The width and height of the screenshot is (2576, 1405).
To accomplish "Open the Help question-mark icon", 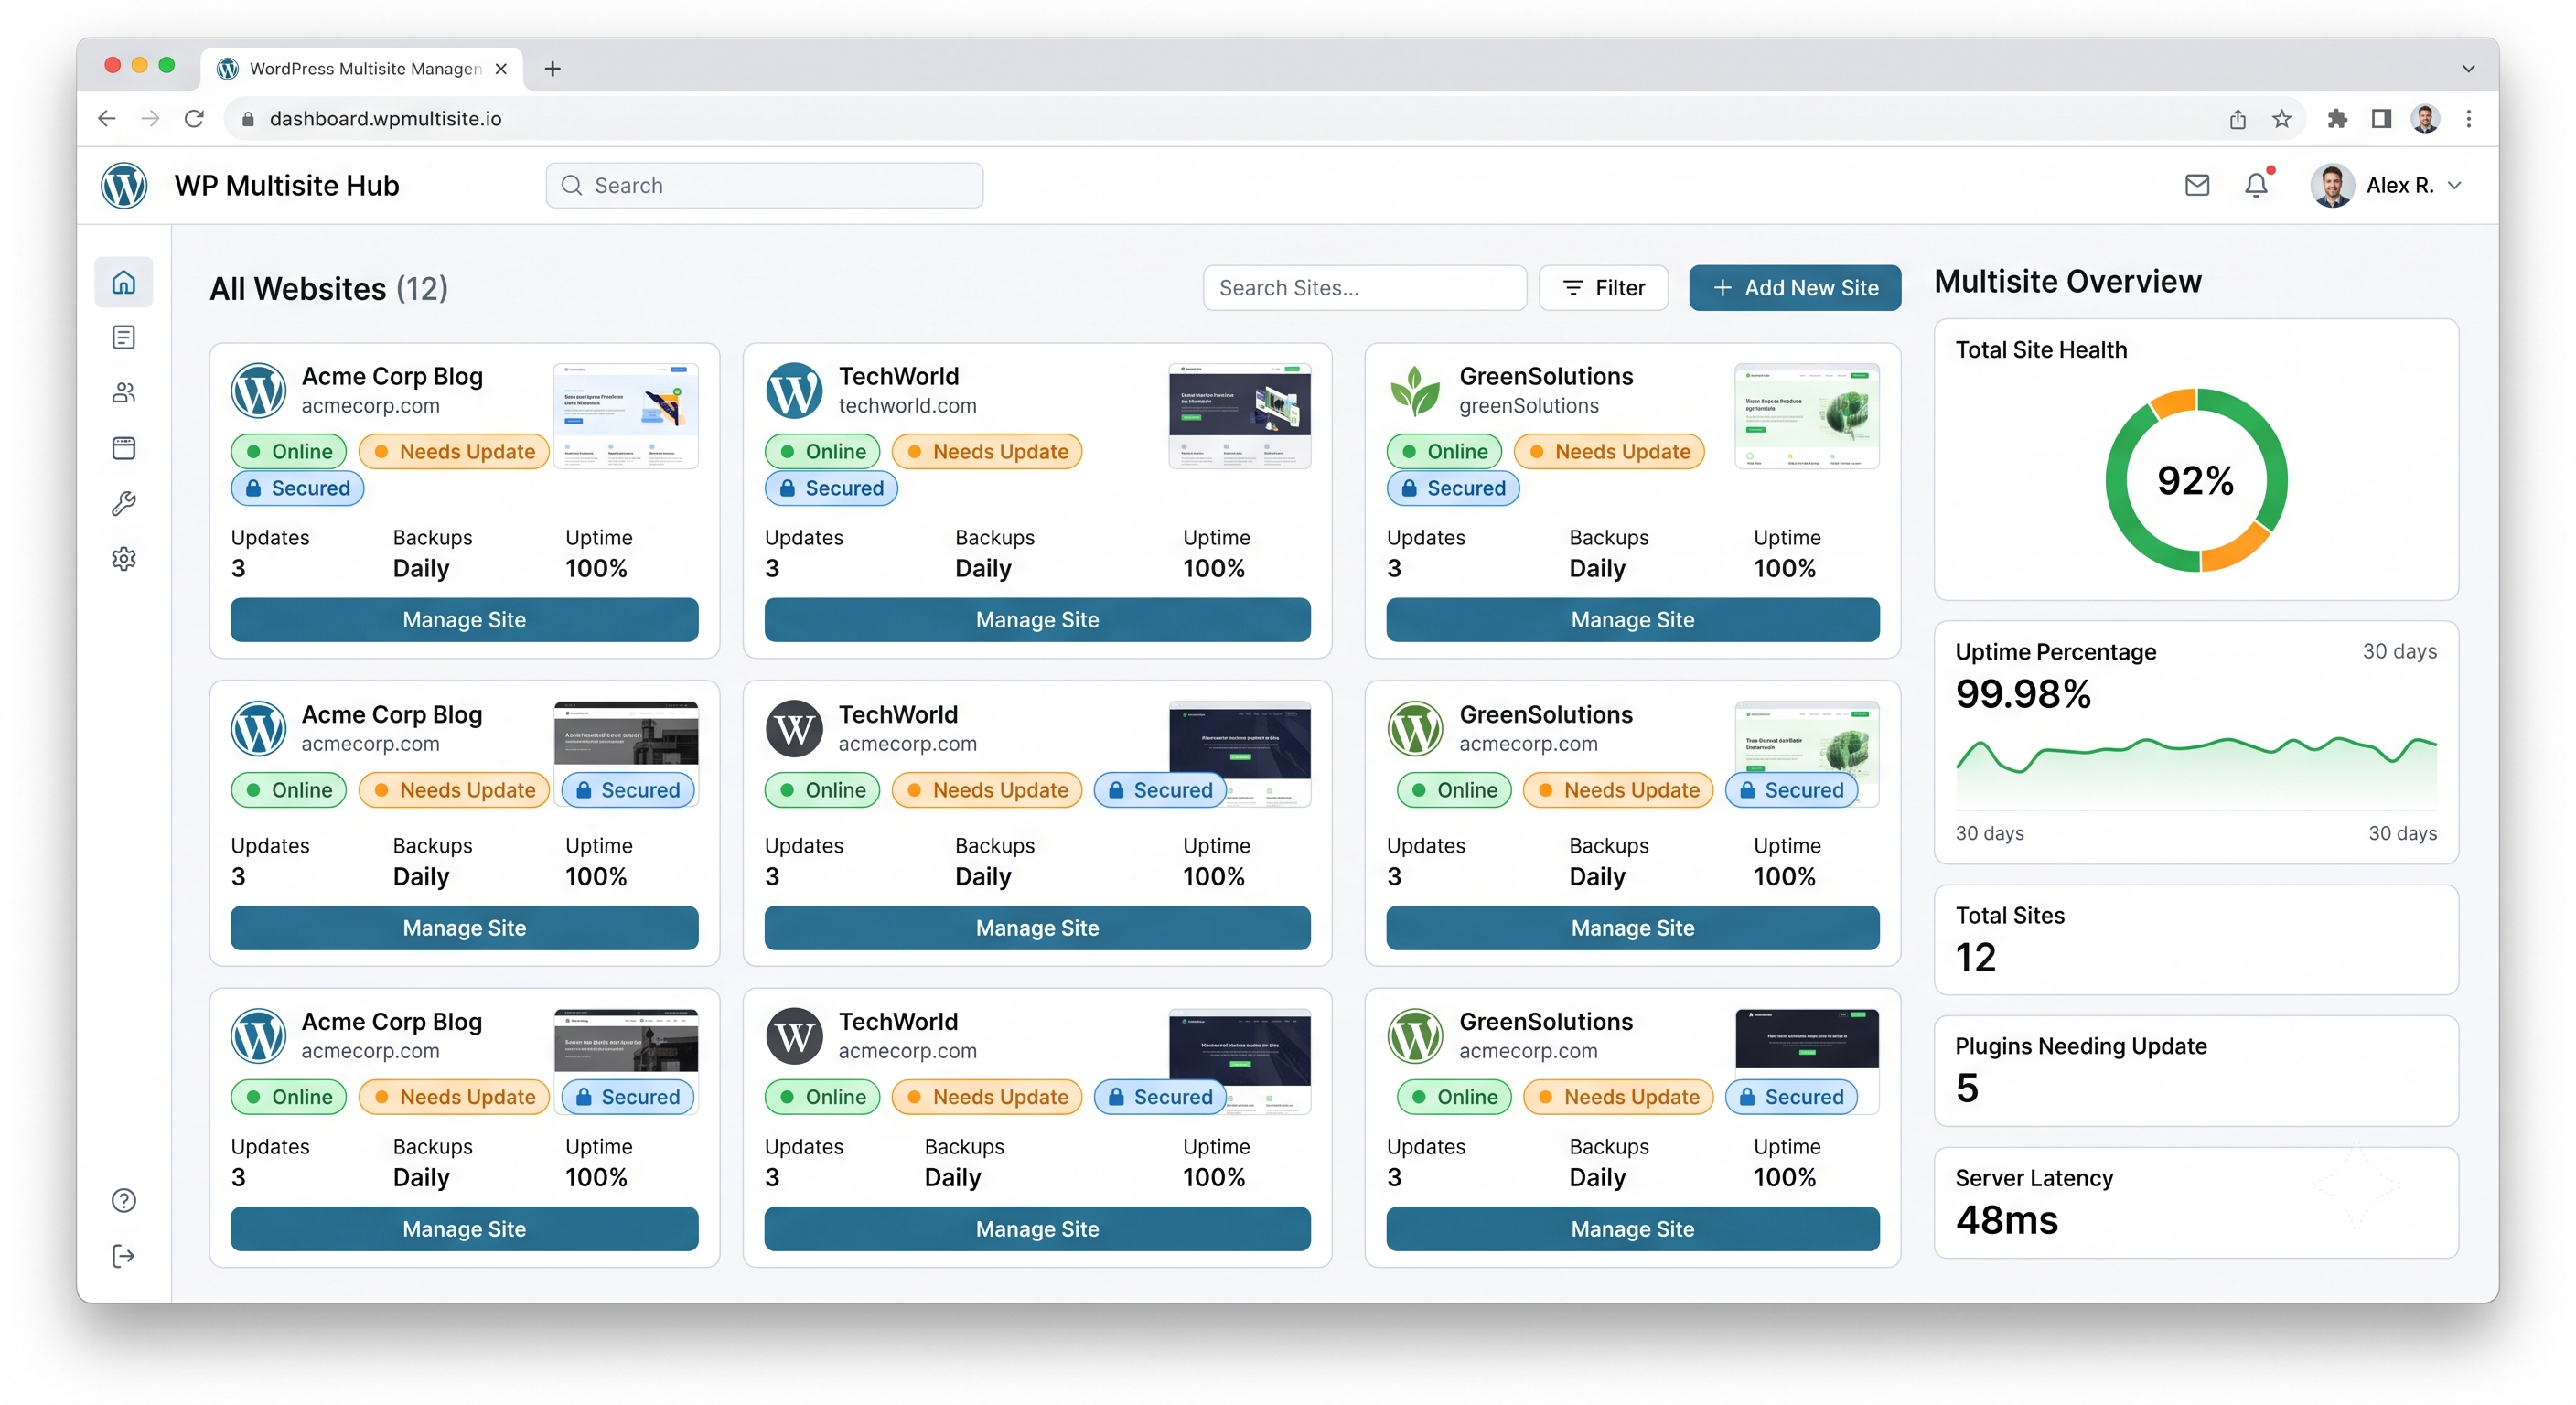I will 124,1200.
